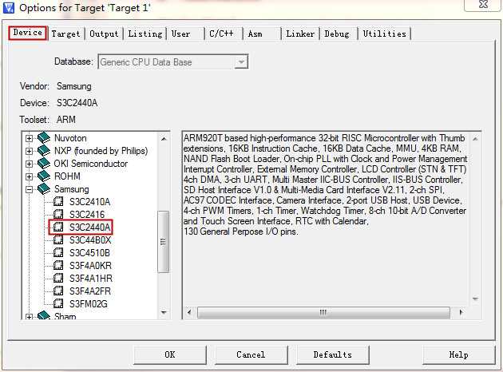Select S3C2410A device in tree
This screenshot has width=503, height=372.
89,202
